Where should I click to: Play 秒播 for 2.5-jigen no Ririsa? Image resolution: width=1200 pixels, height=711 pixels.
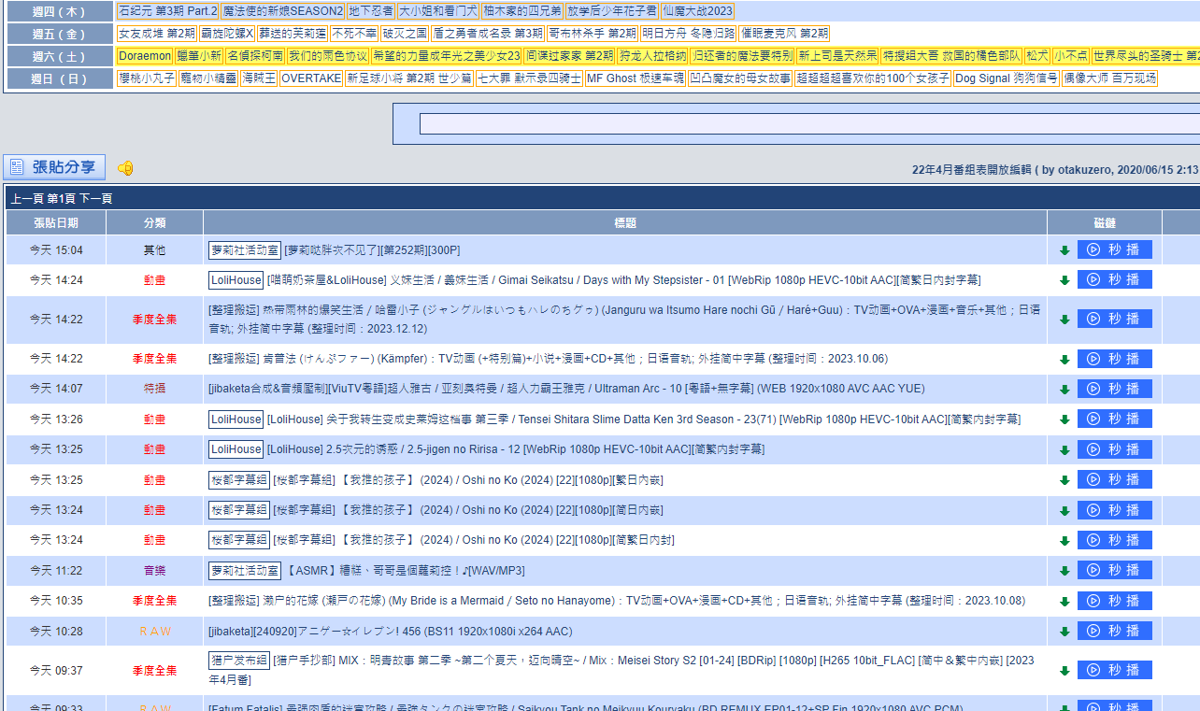pyautogui.click(x=1115, y=448)
